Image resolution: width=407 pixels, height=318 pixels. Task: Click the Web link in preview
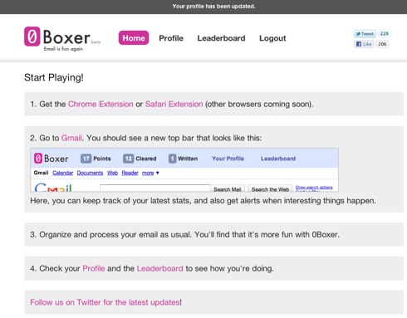tap(112, 173)
